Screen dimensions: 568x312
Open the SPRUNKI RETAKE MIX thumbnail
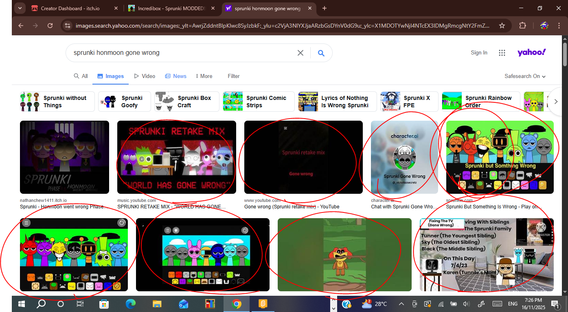coord(177,157)
